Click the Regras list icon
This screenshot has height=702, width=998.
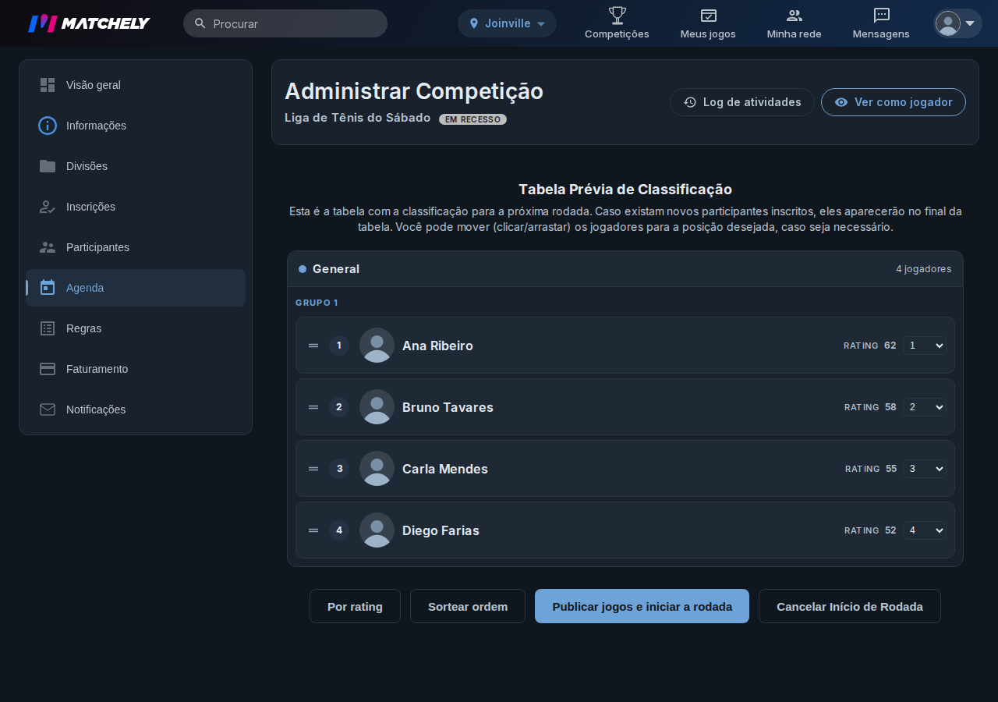tap(48, 328)
